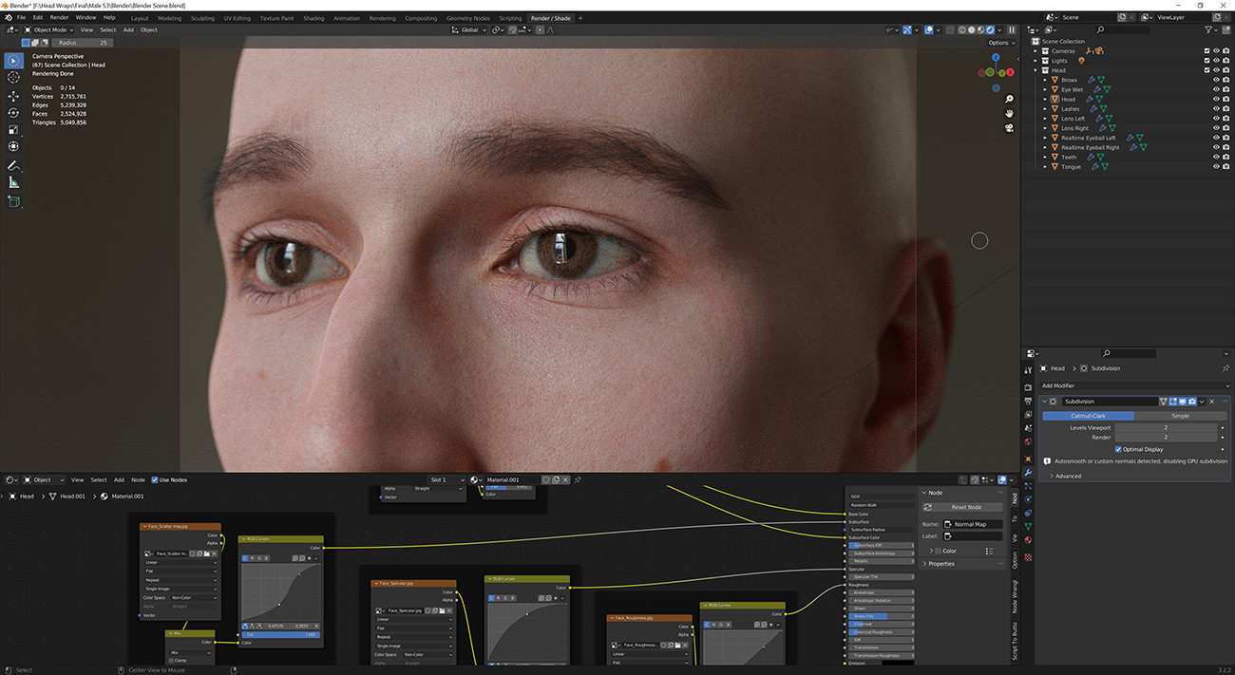Select the Rotate tool
This screenshot has height=675, width=1235.
pyautogui.click(x=12, y=111)
